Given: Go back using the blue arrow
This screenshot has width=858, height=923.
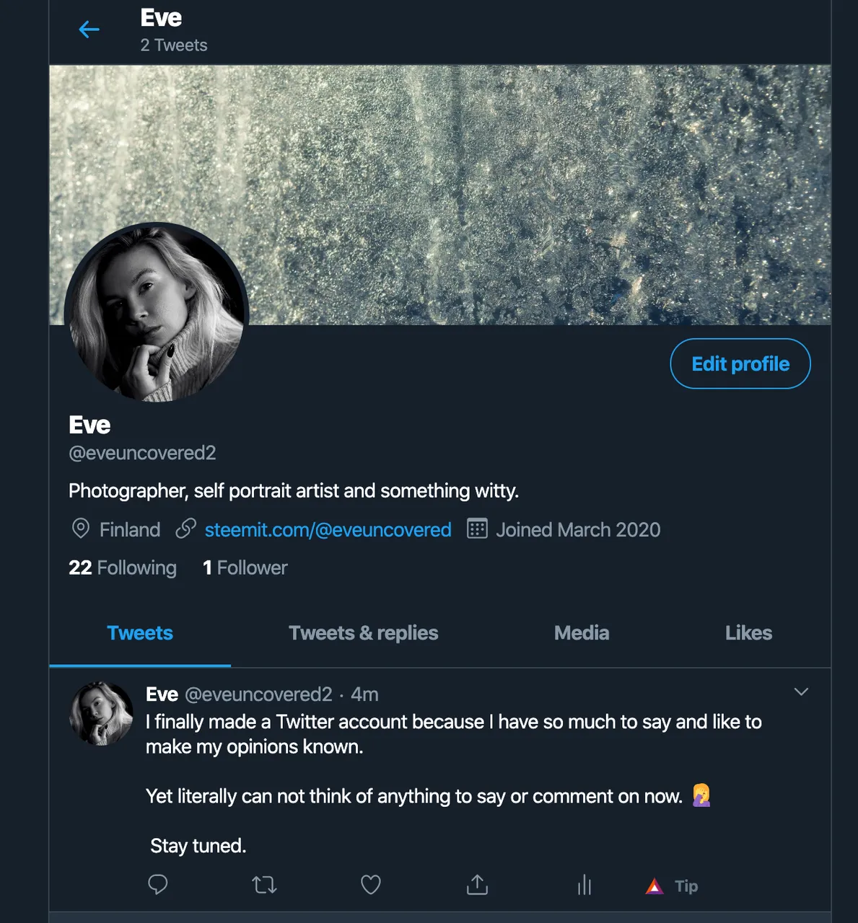Looking at the screenshot, I should pos(89,30).
